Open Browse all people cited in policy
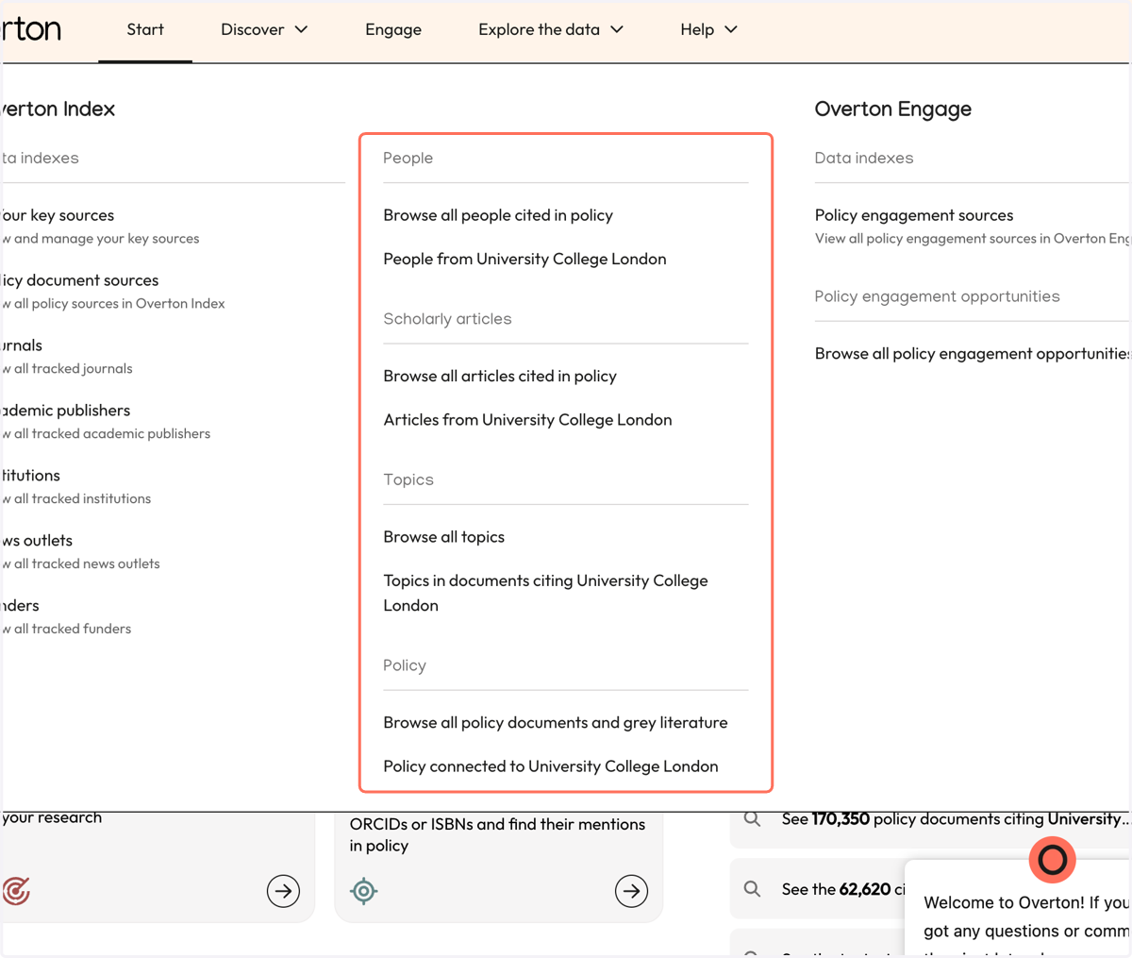 pos(498,215)
